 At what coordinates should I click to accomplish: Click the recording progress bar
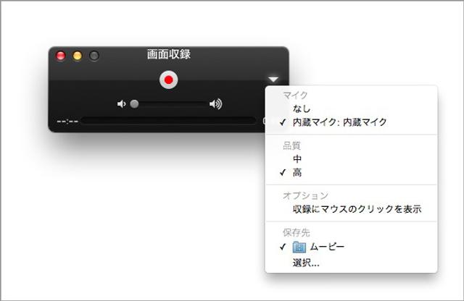pyautogui.click(x=168, y=121)
